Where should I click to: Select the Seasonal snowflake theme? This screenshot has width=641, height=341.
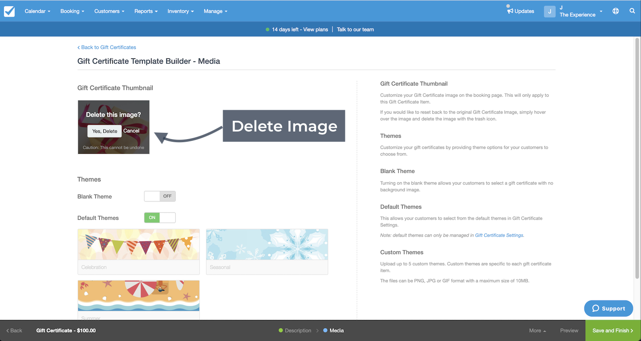(x=267, y=251)
